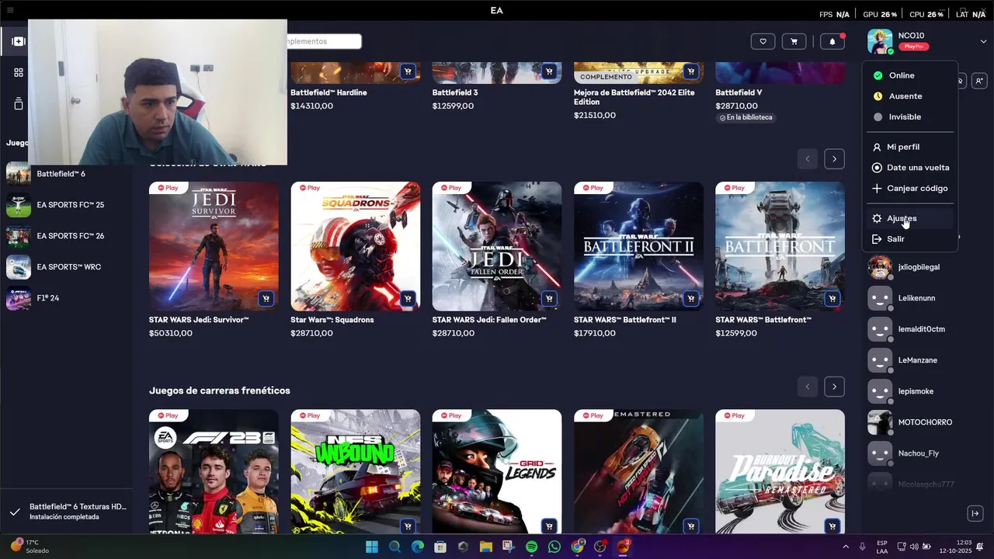Show next racing games with arrow
The image size is (994, 559).
834,387
